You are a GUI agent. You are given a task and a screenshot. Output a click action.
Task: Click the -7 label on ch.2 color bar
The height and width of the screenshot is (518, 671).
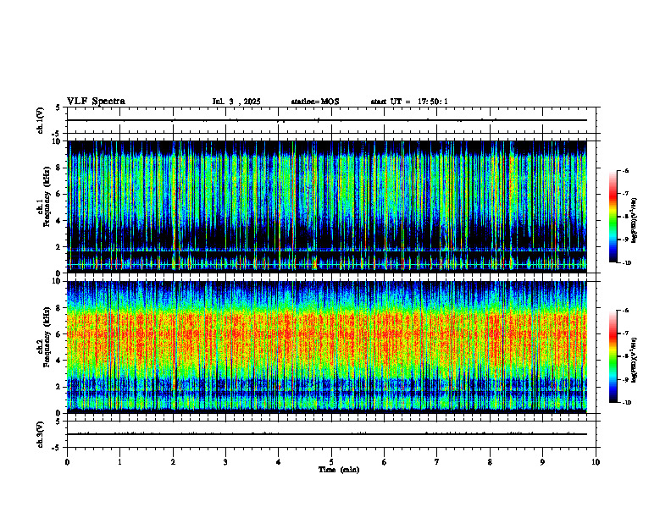coord(625,333)
